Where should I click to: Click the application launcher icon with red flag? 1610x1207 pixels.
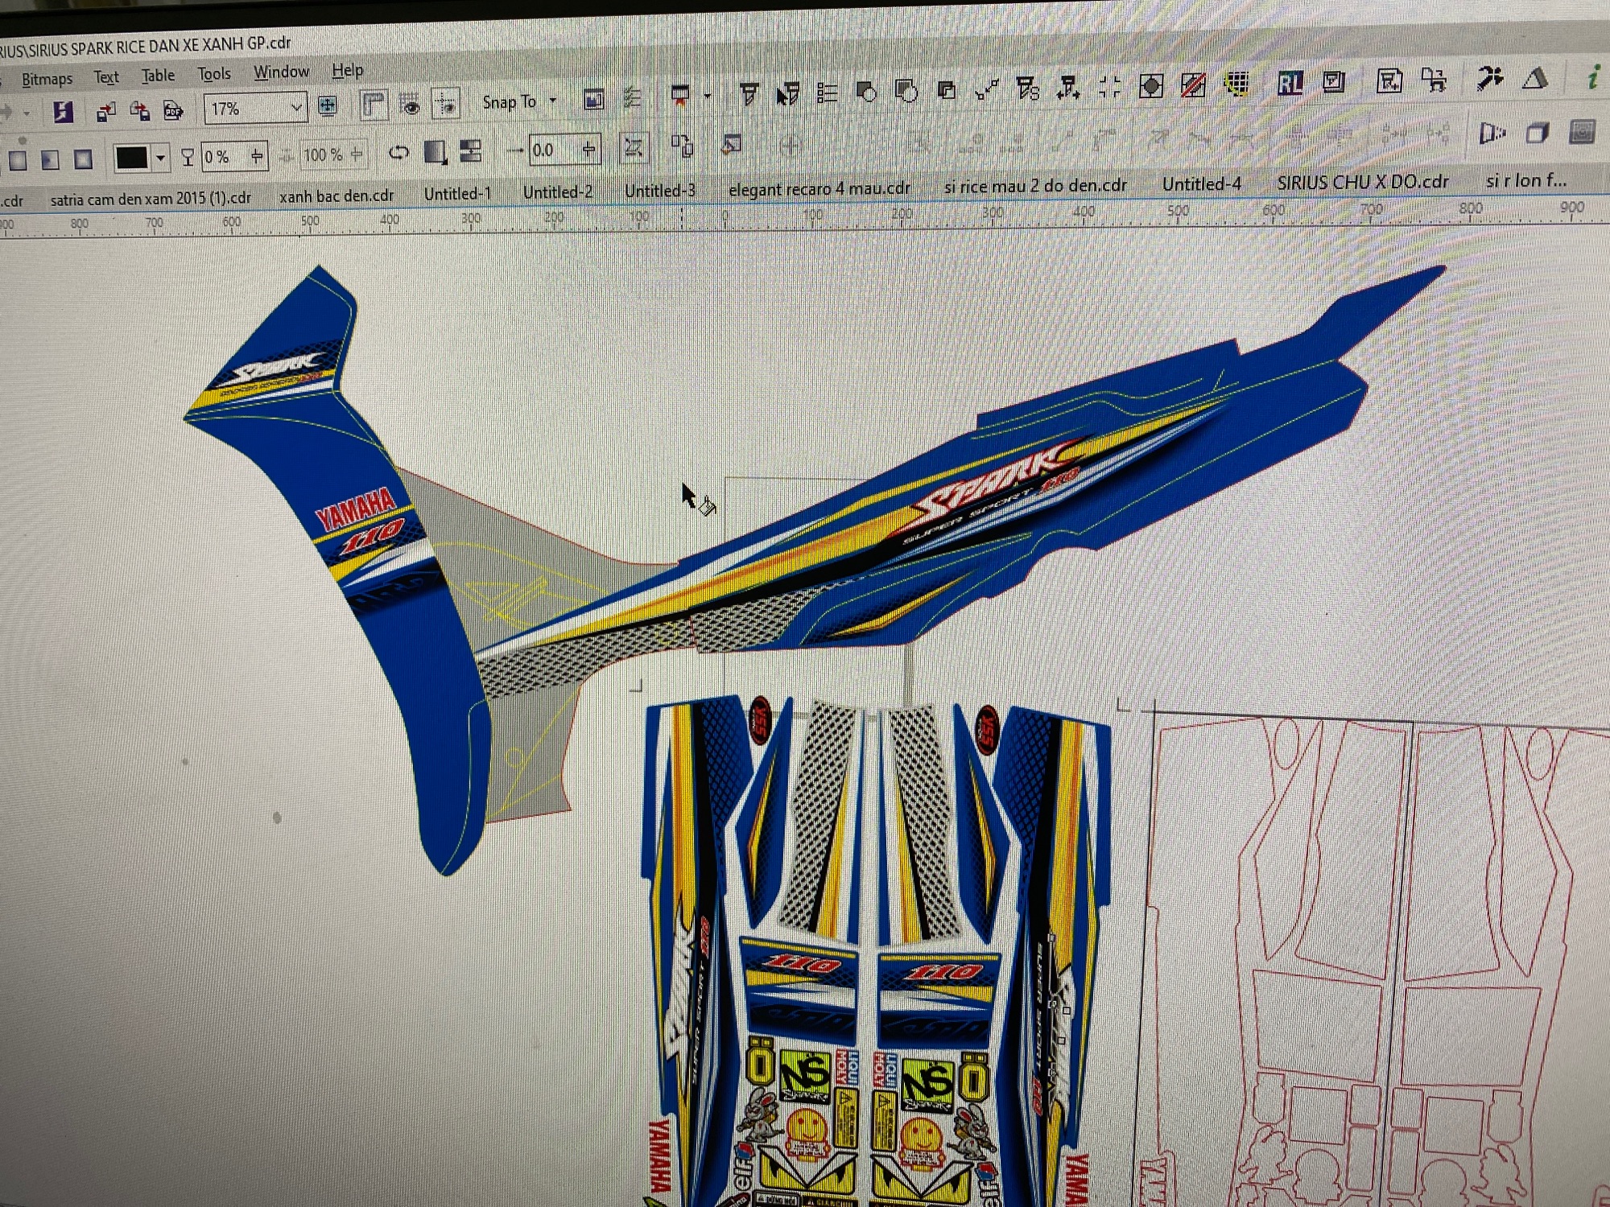coord(680,96)
